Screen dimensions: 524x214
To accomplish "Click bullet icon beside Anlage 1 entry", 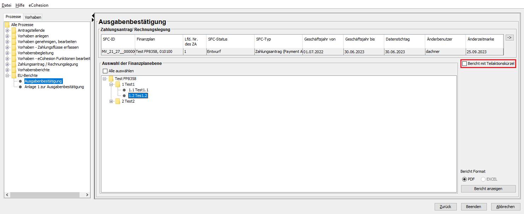I will point(20,87).
